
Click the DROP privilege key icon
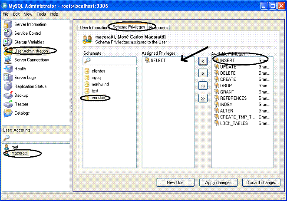(217, 86)
